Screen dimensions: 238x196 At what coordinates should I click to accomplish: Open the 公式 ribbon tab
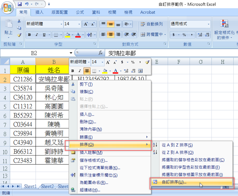80,12
